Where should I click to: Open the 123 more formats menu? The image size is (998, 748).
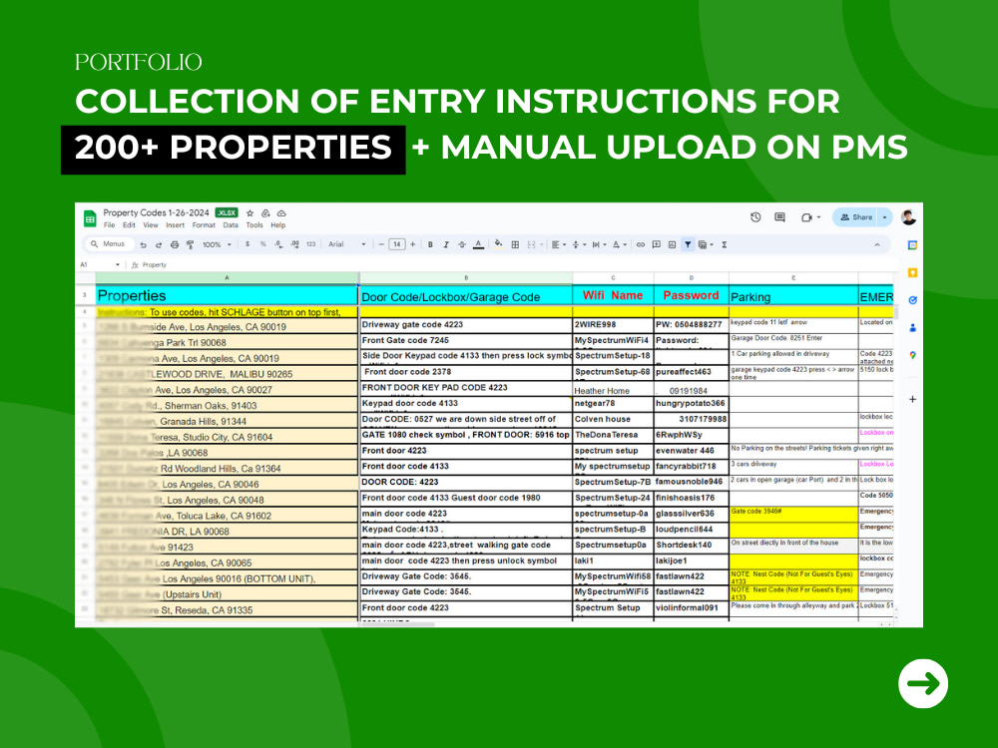pyautogui.click(x=310, y=244)
